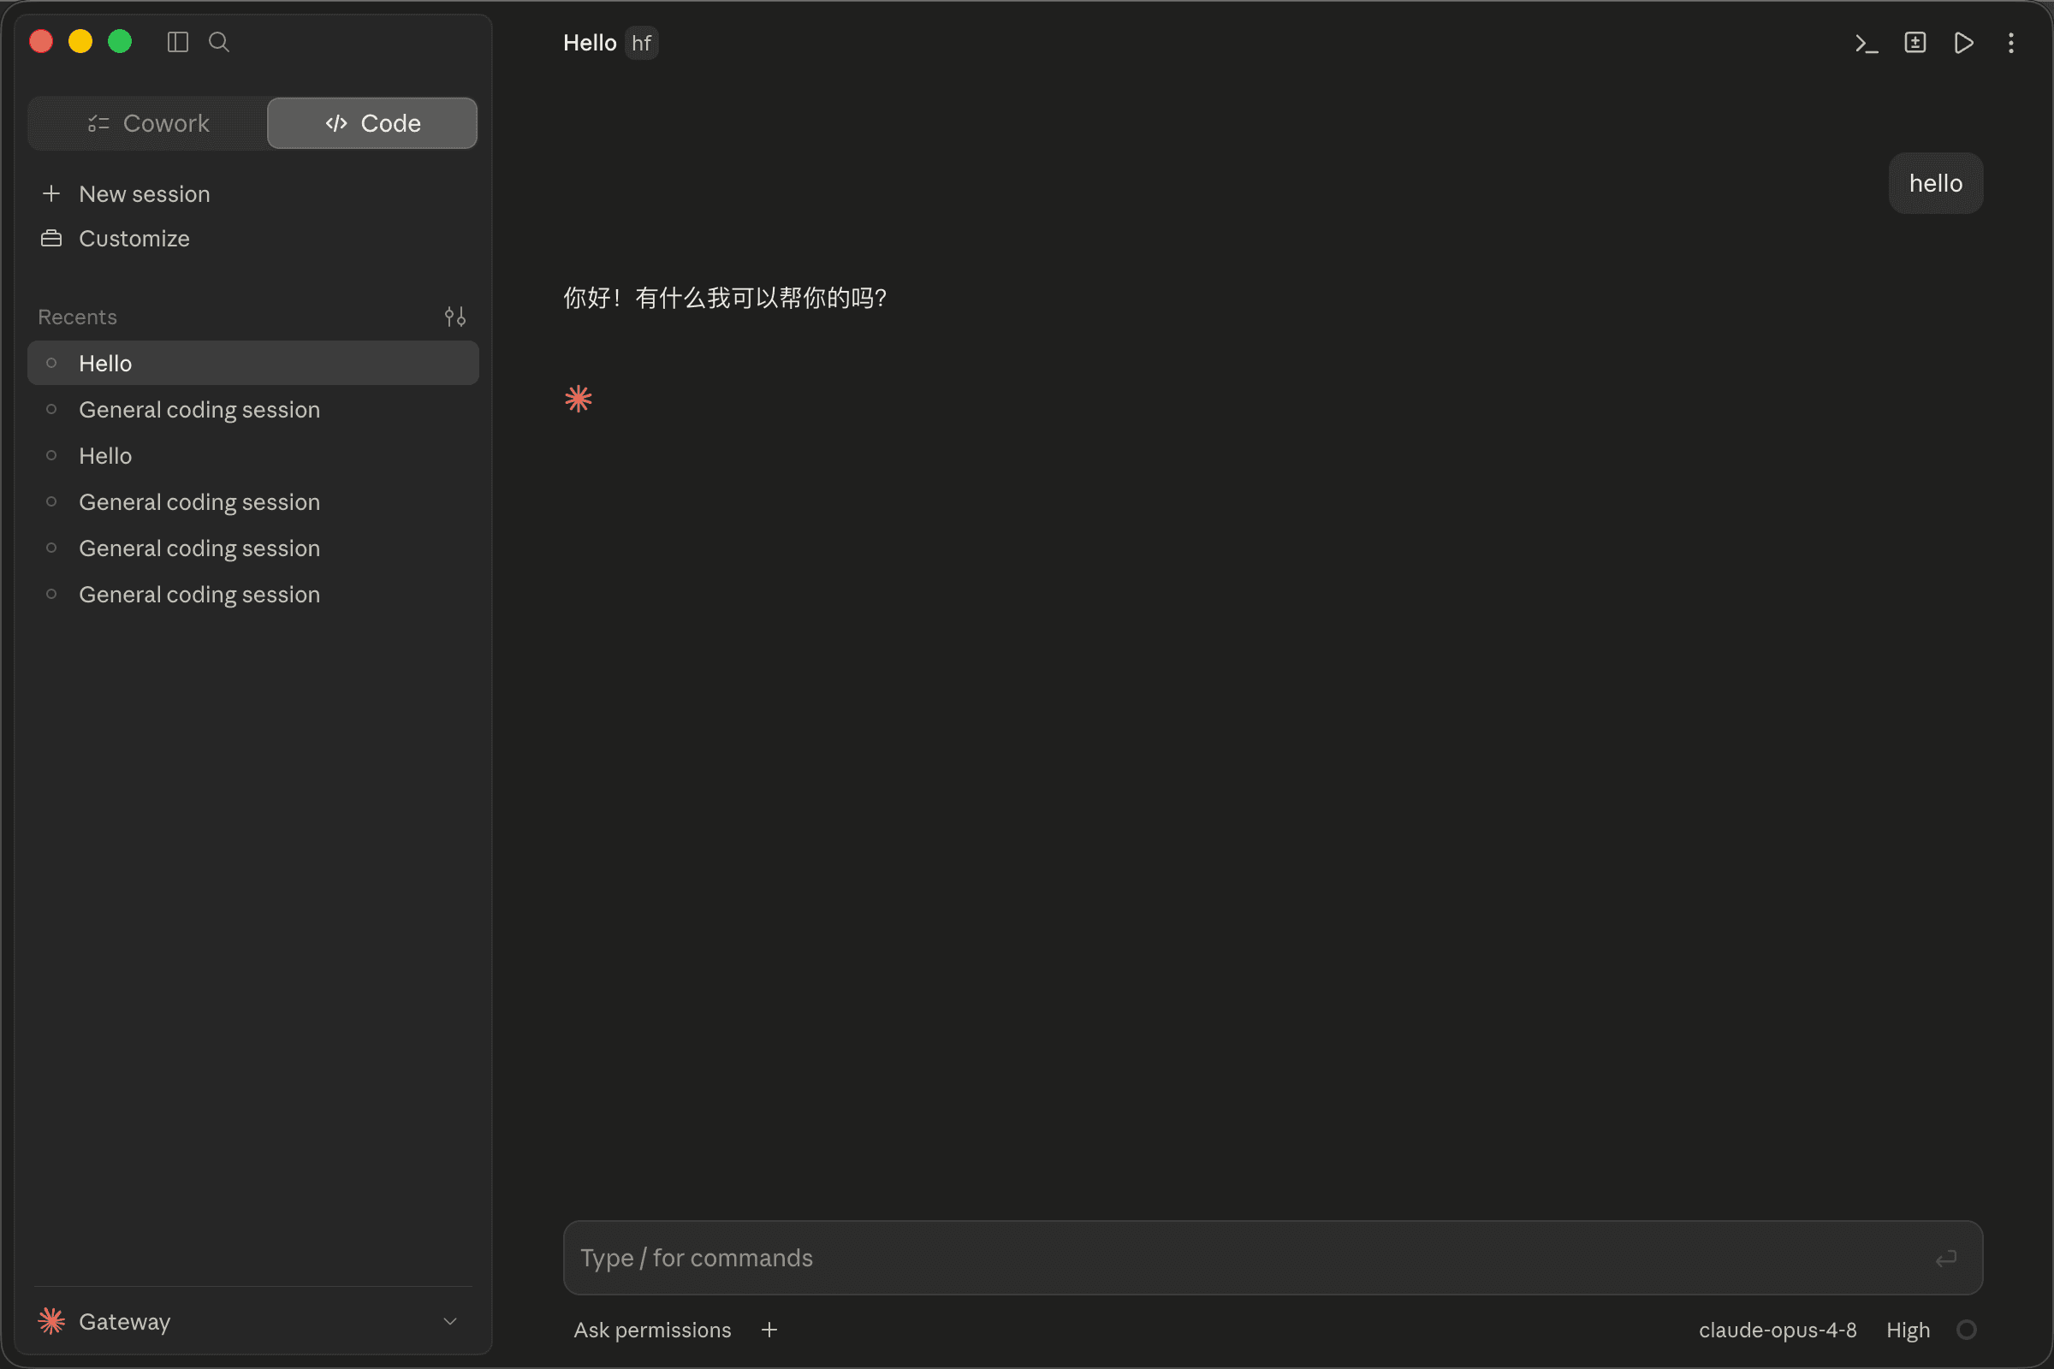2054x1369 pixels.
Task: Click the Recents filter sliders icon
Action: pos(455,316)
